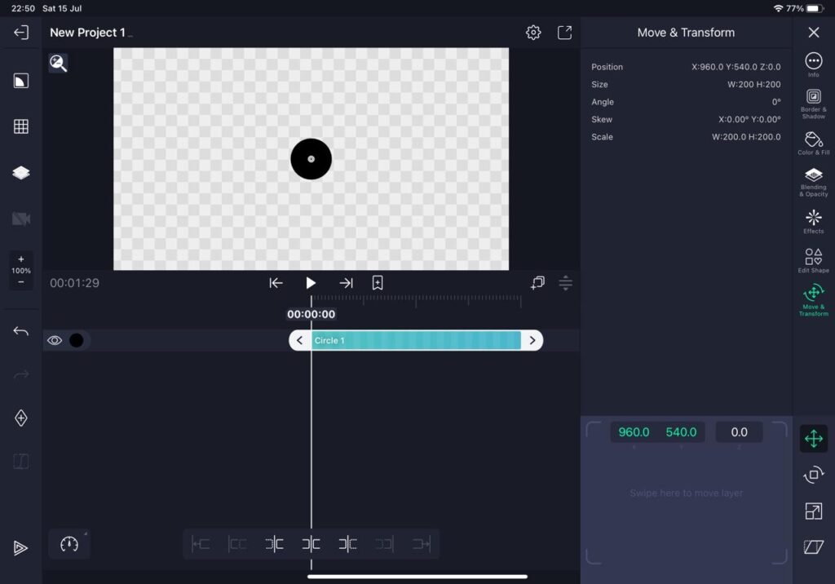Tap the timeline expand/collapse icon
This screenshot has width=835, height=584.
566,283
